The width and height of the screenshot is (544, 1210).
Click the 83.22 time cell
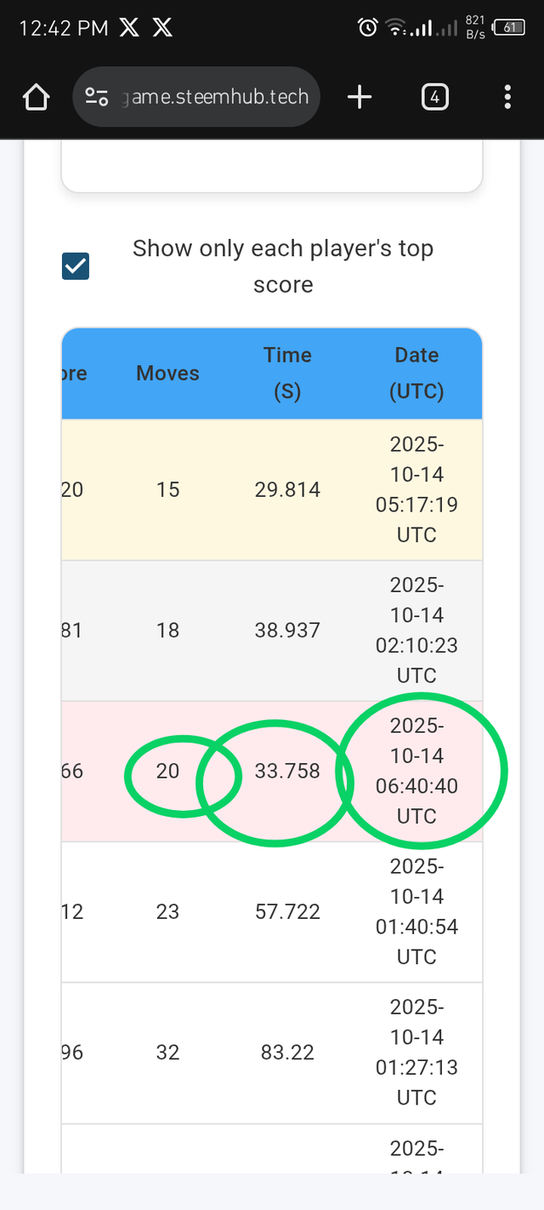pos(287,1053)
